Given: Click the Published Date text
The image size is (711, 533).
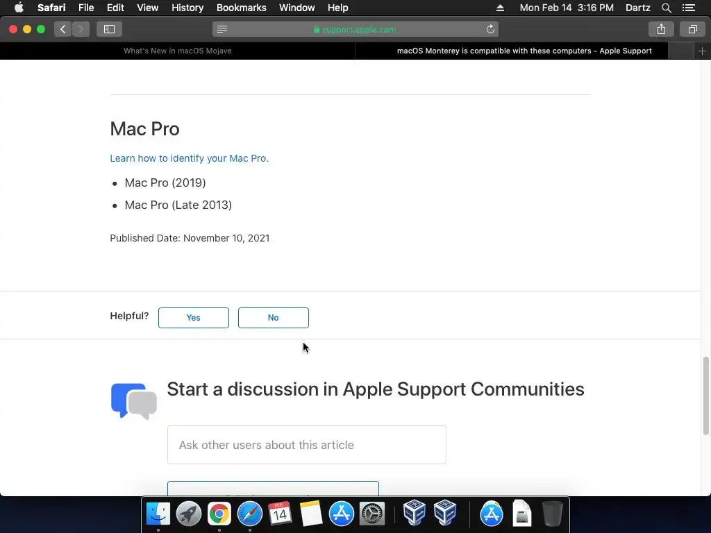Looking at the screenshot, I should 190,238.
